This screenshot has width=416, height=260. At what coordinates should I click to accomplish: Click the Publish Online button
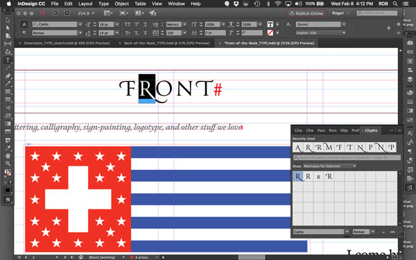(x=306, y=13)
